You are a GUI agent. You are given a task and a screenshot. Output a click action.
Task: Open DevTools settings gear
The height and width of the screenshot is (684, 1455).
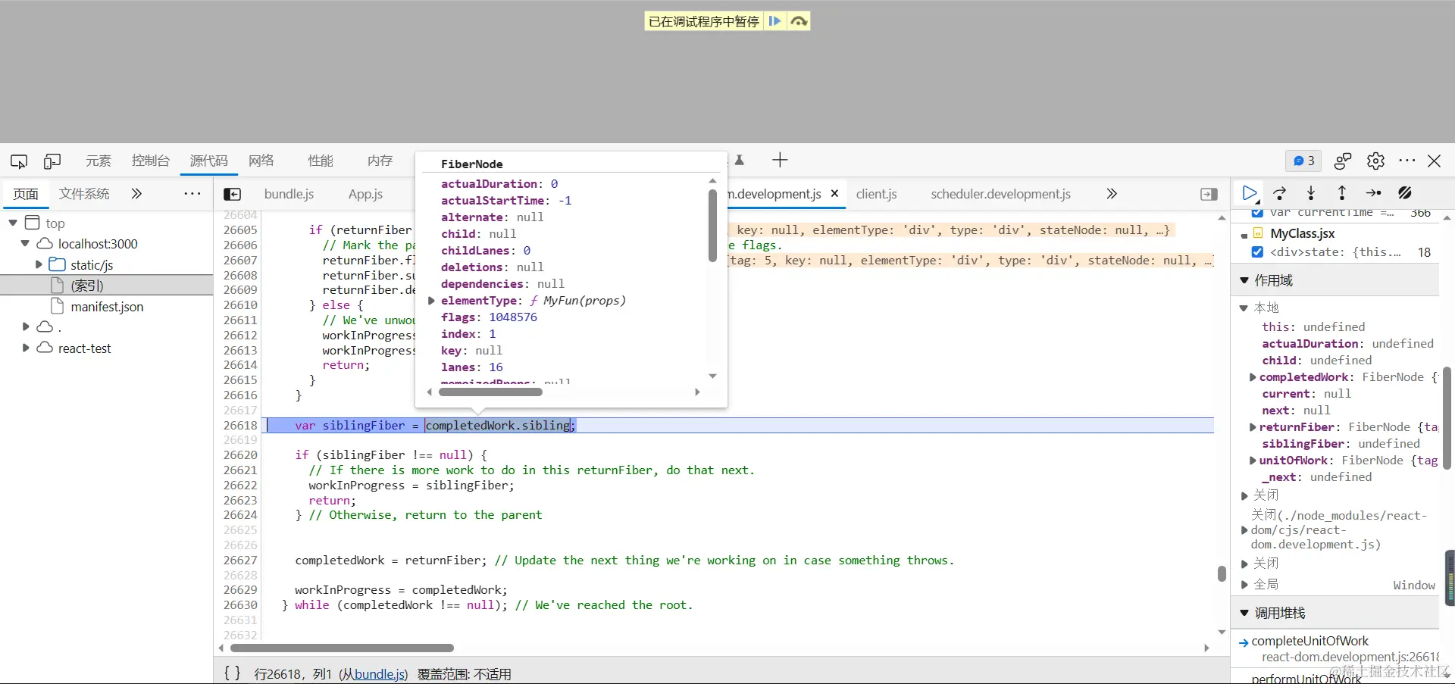(x=1375, y=161)
